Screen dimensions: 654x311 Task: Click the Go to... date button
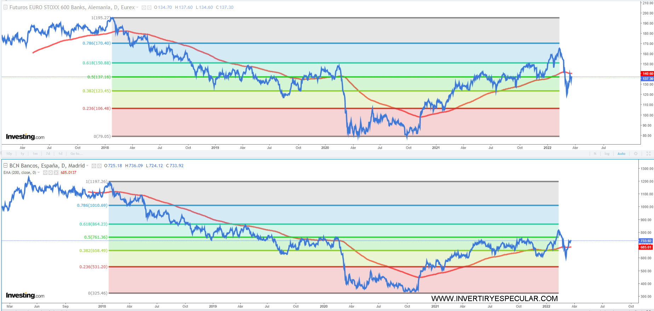click(x=76, y=154)
